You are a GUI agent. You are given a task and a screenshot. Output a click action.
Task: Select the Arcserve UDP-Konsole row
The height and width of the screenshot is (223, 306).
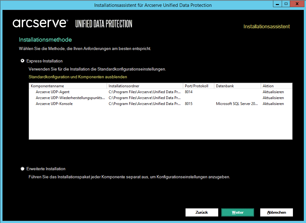(160, 104)
